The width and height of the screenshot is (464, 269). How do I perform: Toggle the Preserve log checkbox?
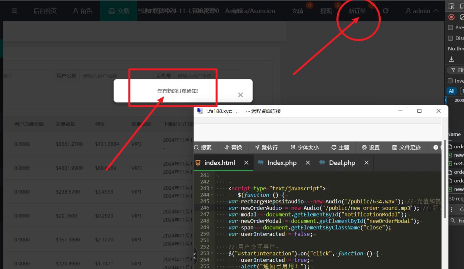[451, 28]
